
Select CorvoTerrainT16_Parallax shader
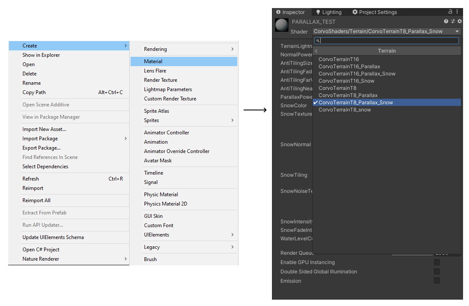pos(386,67)
